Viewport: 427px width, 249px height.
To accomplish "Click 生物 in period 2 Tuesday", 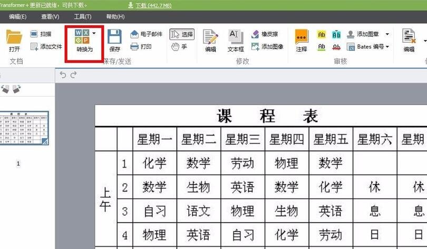I will coord(199,187).
